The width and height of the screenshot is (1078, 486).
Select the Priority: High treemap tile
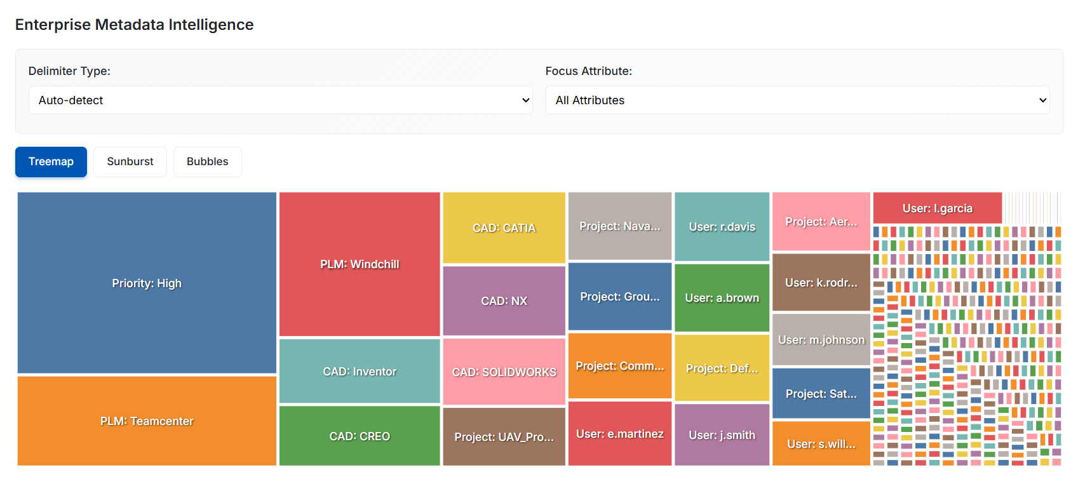[x=147, y=283]
